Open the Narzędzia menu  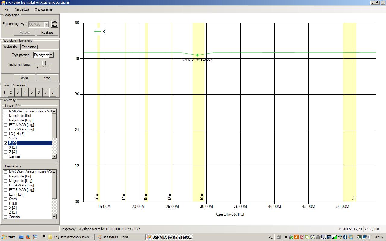(22, 9)
